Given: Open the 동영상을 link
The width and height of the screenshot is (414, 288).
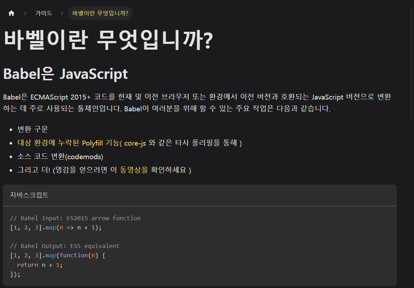Looking at the screenshot, I should (134, 170).
